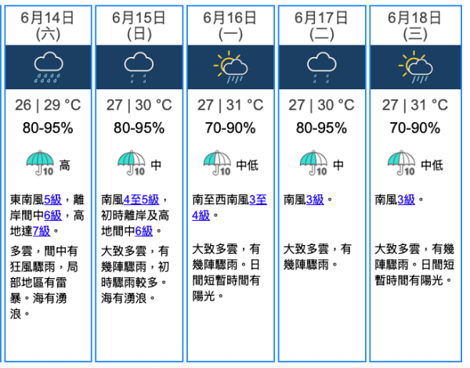This screenshot has height=368, width=470.
Task: Click the sun and showers icon for June 18
Action: click(415, 67)
